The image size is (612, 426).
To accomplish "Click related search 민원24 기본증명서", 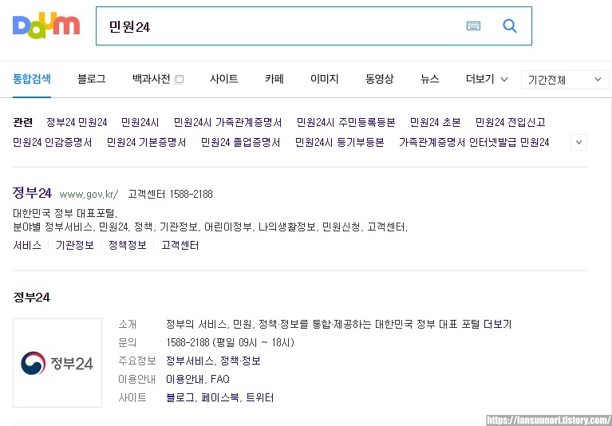I will click(x=146, y=142).
